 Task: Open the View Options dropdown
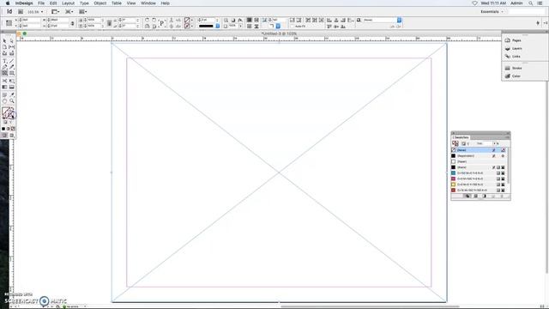pos(55,11)
